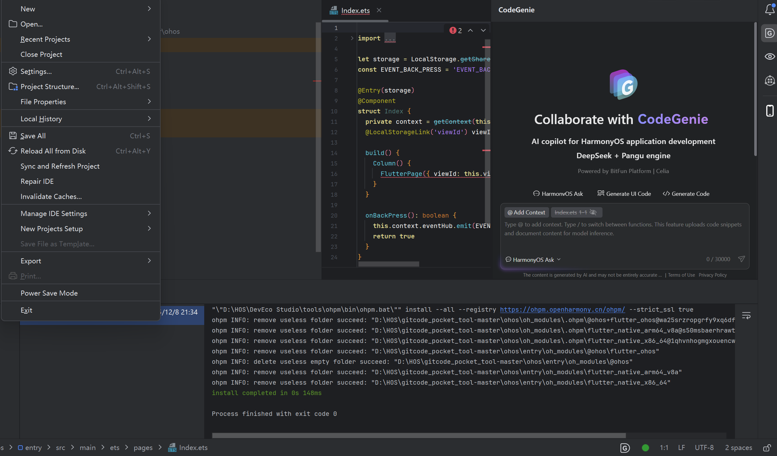
Task: Click the console horizontal scrollbar
Action: pos(419,435)
